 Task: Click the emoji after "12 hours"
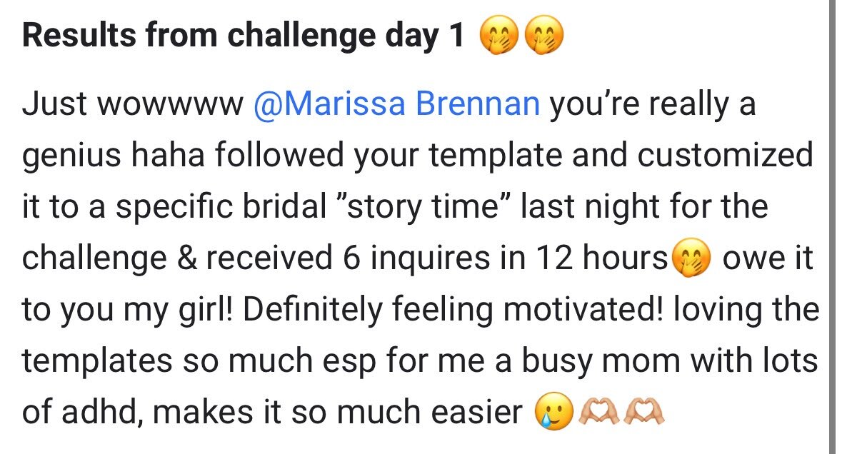(691, 257)
